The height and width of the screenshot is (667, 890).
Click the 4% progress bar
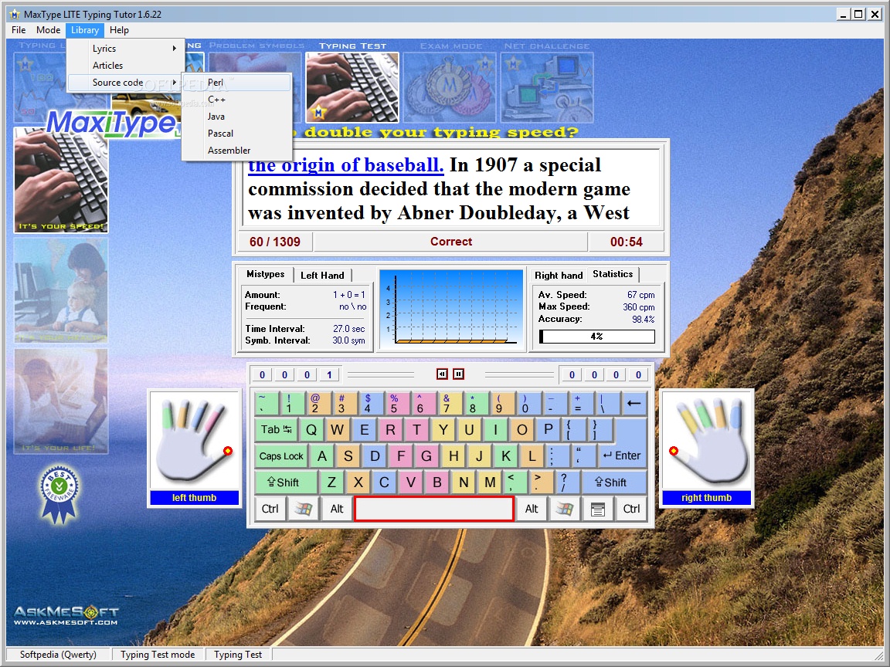point(596,337)
